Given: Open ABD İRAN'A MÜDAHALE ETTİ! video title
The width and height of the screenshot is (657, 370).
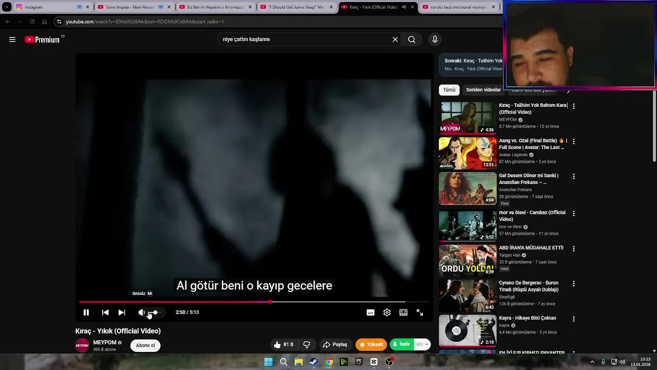Looking at the screenshot, I should coord(531,248).
